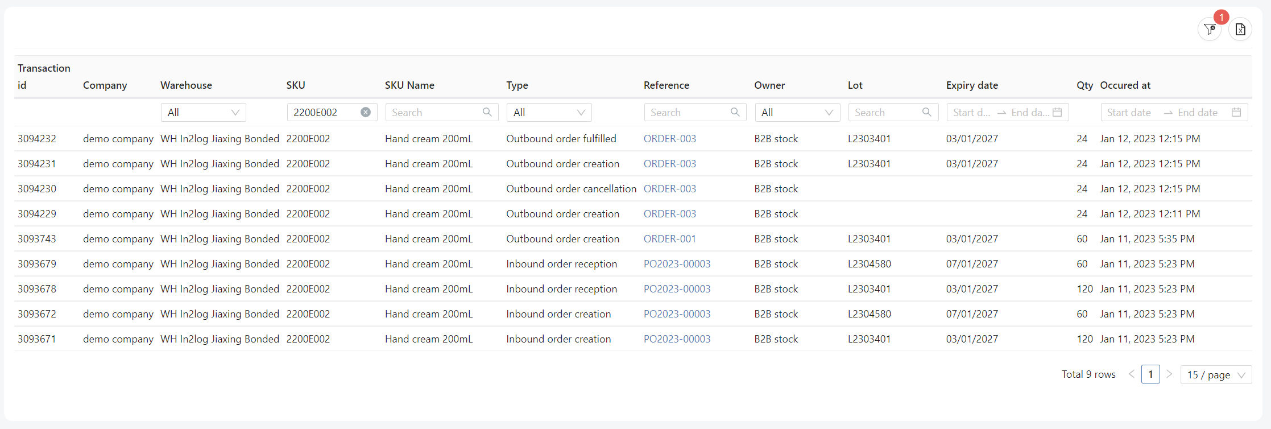Open PO2023-00003 link for transaction 3093679
The image size is (1271, 429).
(677, 264)
